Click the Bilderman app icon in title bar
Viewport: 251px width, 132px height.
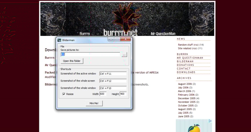(x=59, y=40)
